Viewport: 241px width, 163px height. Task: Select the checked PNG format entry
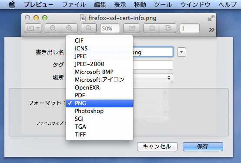[99, 103]
